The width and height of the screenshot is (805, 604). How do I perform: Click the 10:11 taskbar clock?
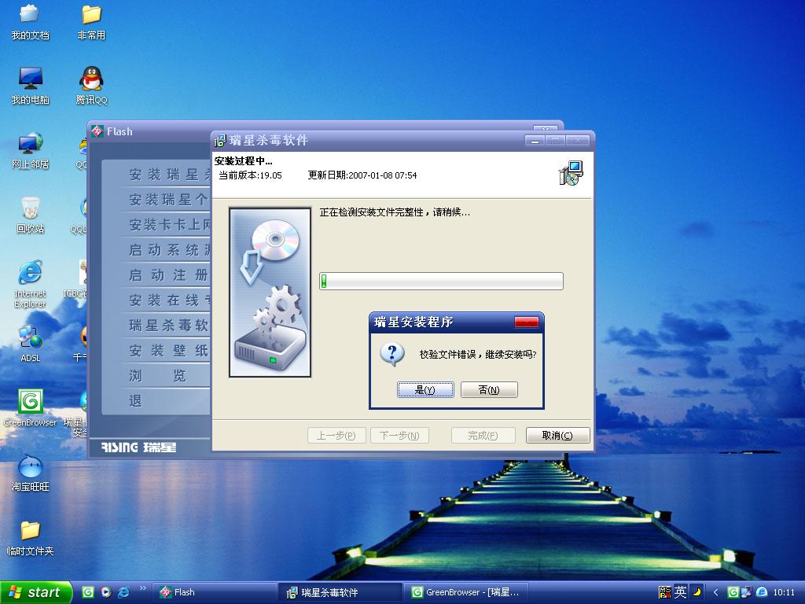(784, 592)
